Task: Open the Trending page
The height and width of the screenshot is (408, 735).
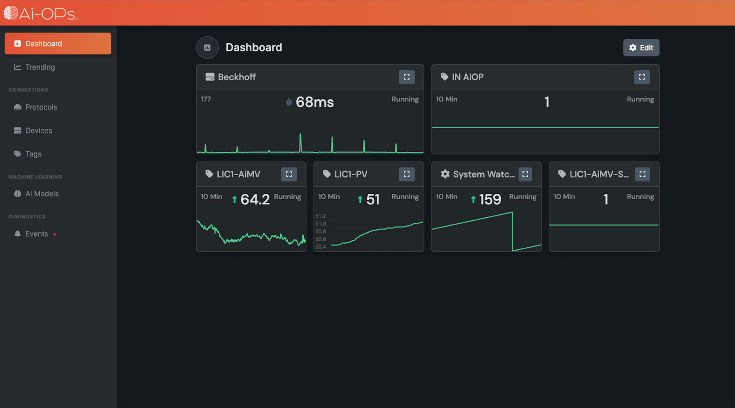Action: click(39, 67)
